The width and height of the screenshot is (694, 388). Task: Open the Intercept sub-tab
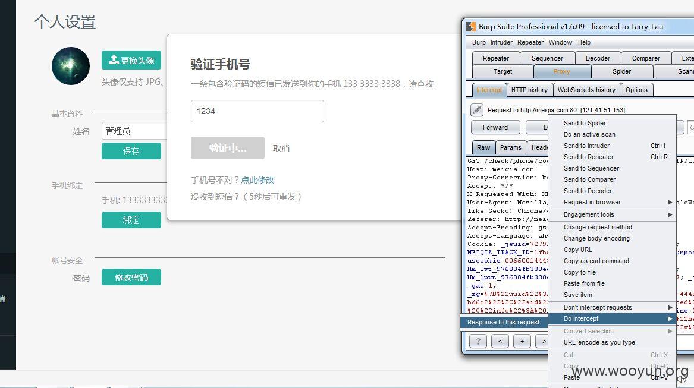[489, 90]
